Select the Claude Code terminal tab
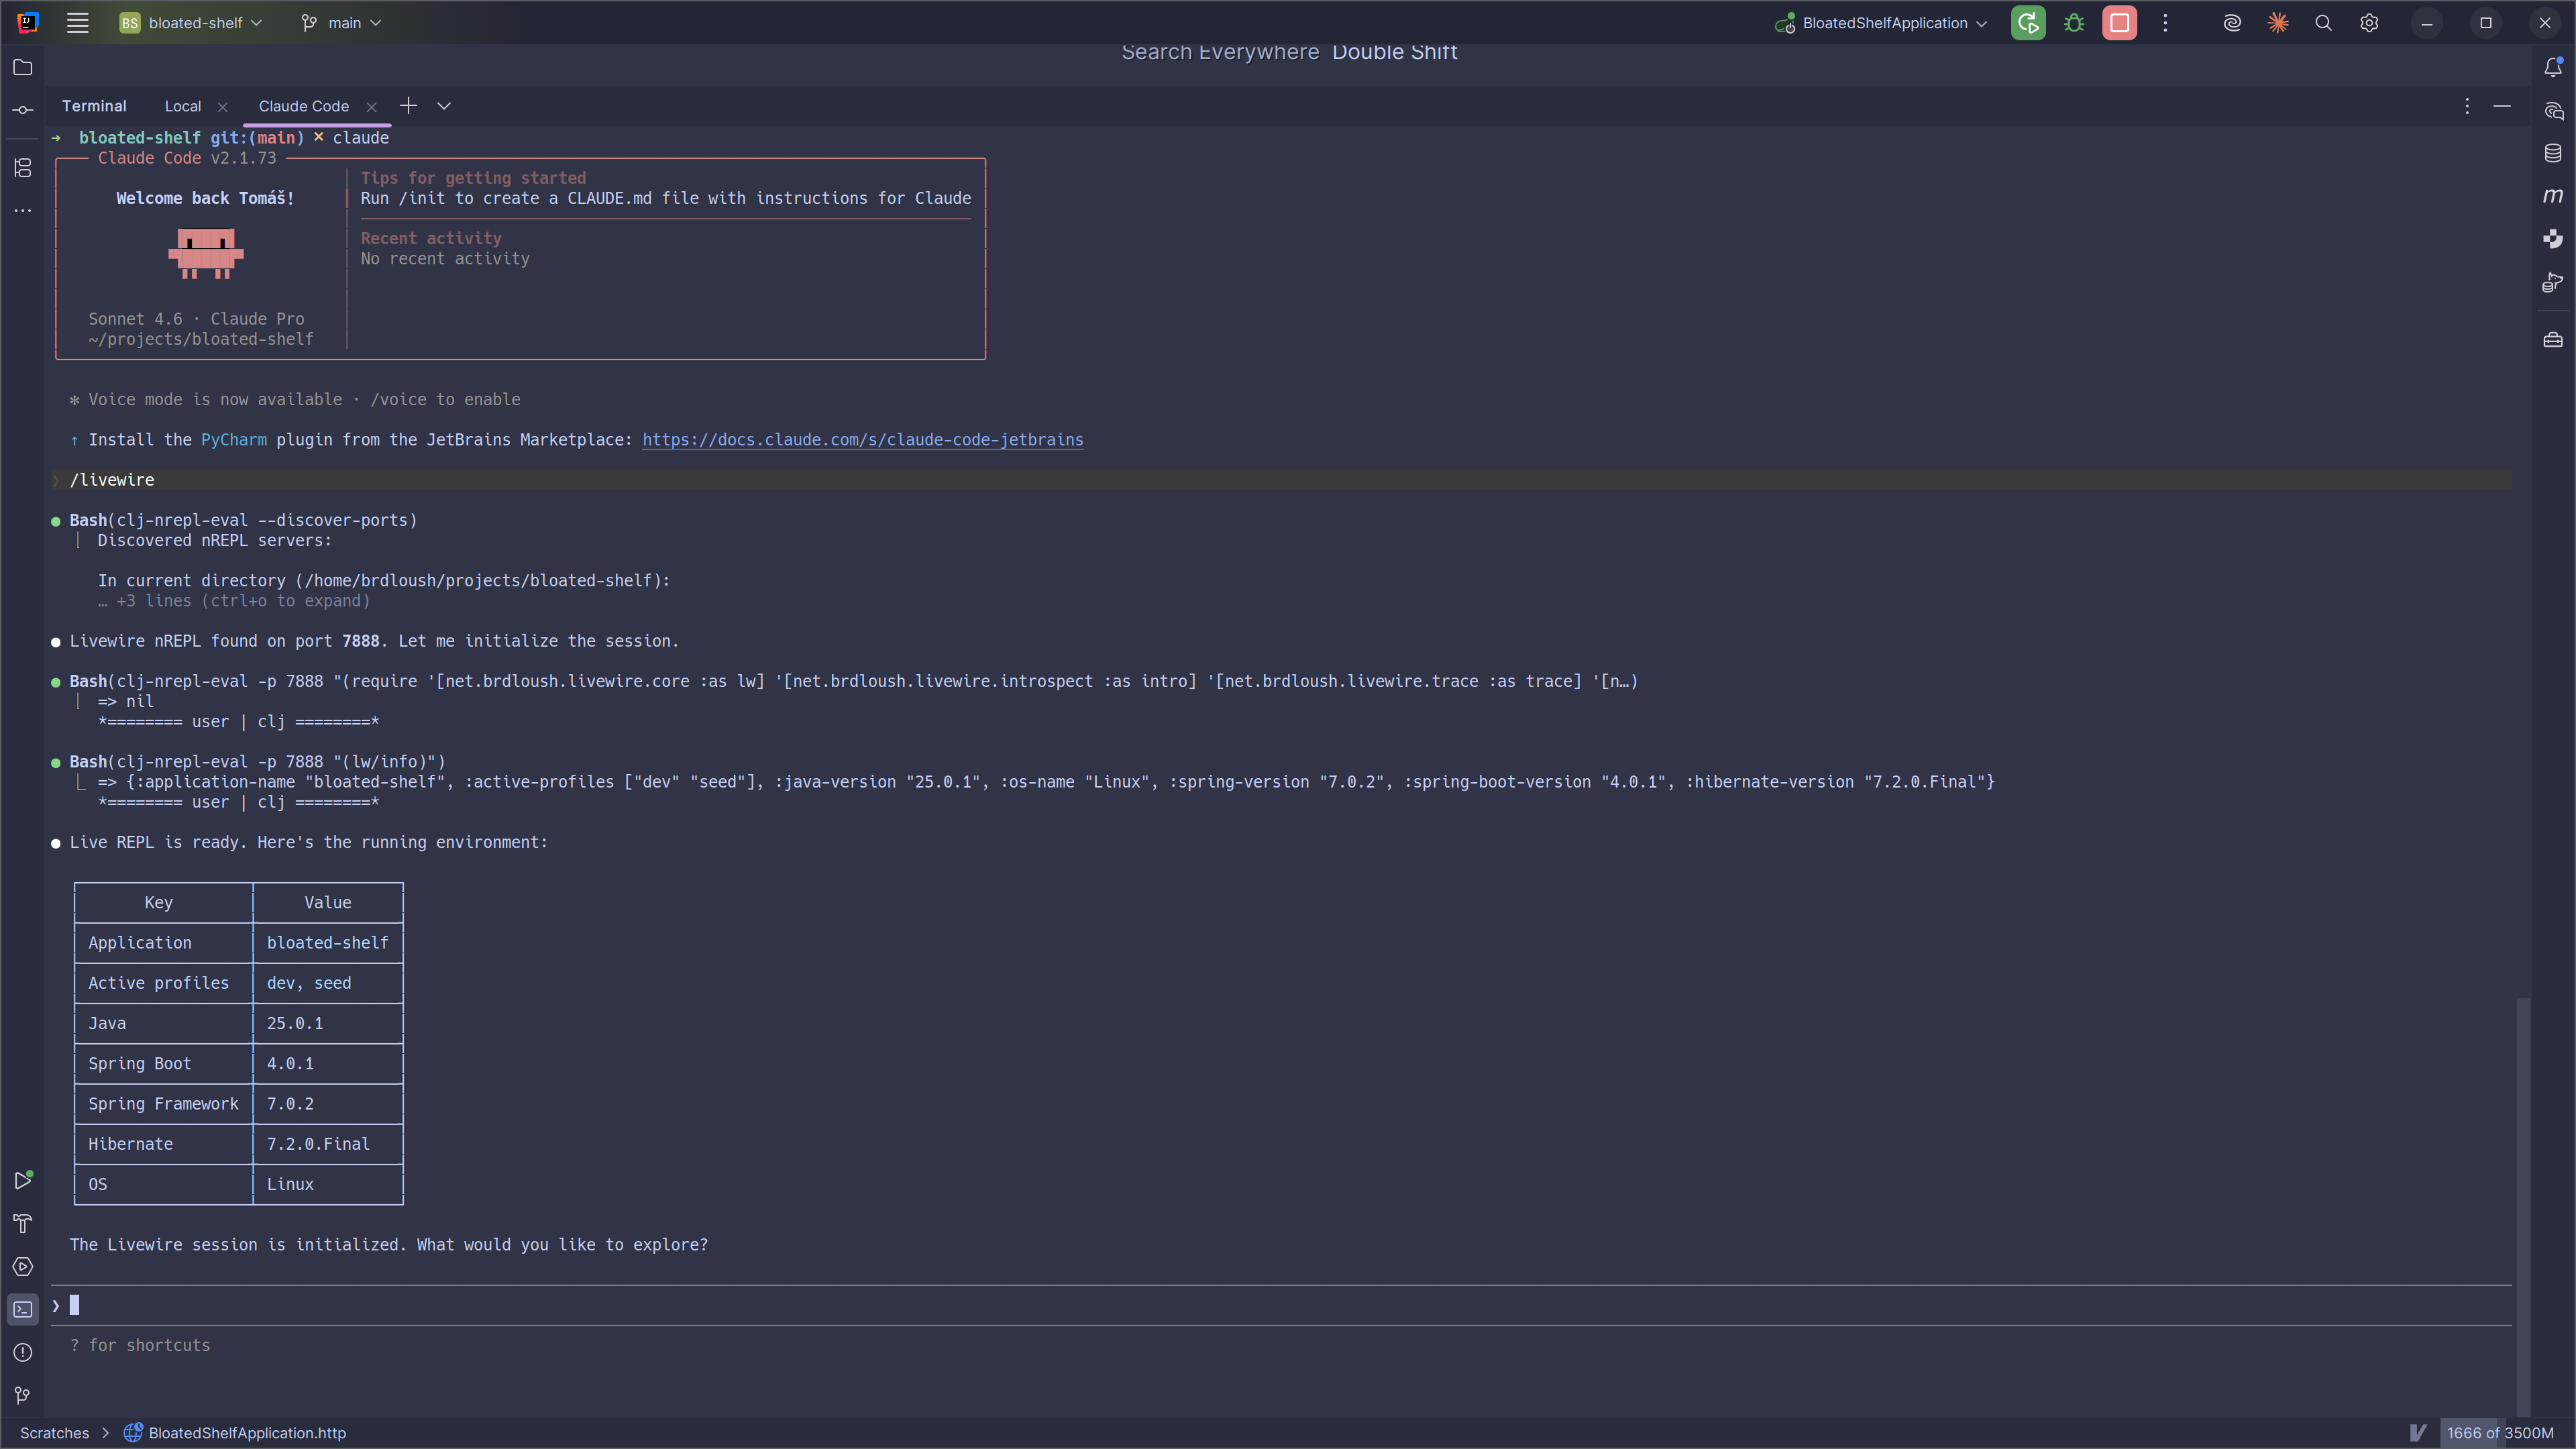Image resolution: width=2576 pixels, height=1449 pixels. tap(303, 106)
